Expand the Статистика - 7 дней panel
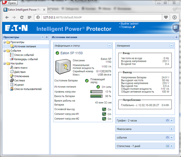The height and width of the screenshot is (157, 181). click(171, 146)
